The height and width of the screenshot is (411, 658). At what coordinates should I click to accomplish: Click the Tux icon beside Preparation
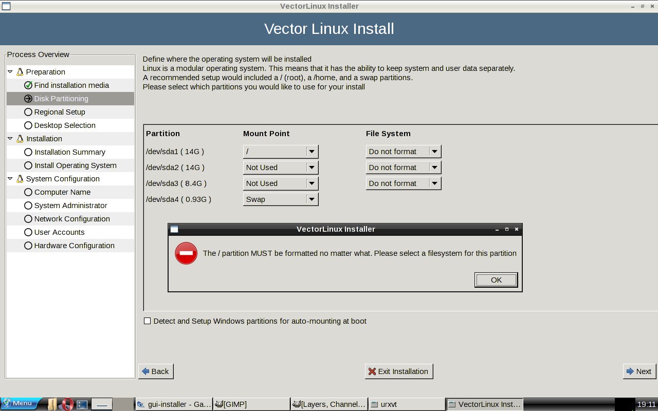(x=20, y=72)
